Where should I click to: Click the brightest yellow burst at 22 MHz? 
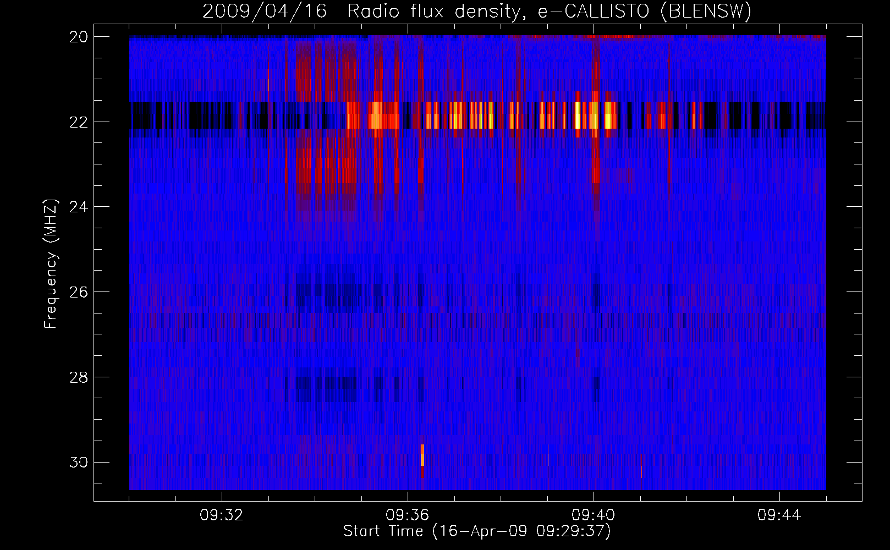578,115
